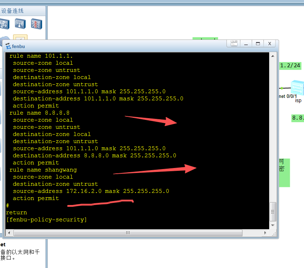The height and width of the screenshot is (268, 304).
Task: Select the switch device icon in the sidebar
Action: click(x=5, y=23)
